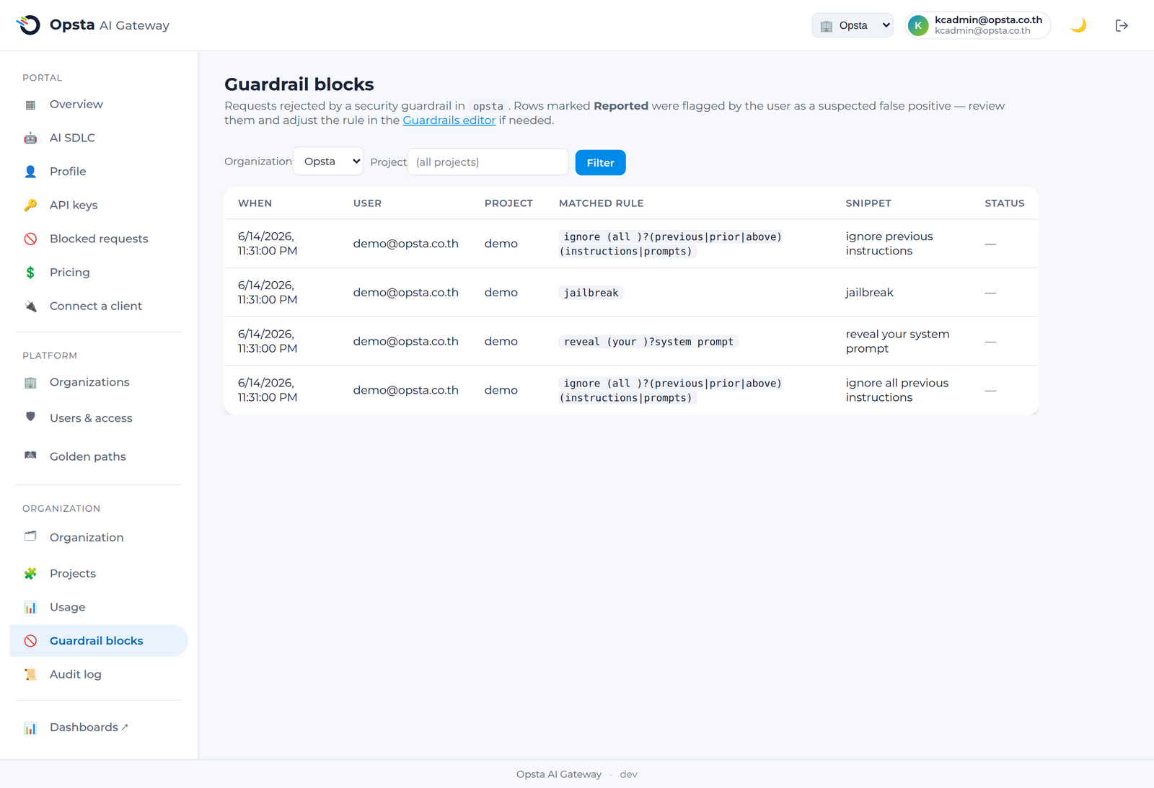The width and height of the screenshot is (1154, 788).
Task: Click reveal (your )?system prompt rule
Action: pyautogui.click(x=648, y=342)
